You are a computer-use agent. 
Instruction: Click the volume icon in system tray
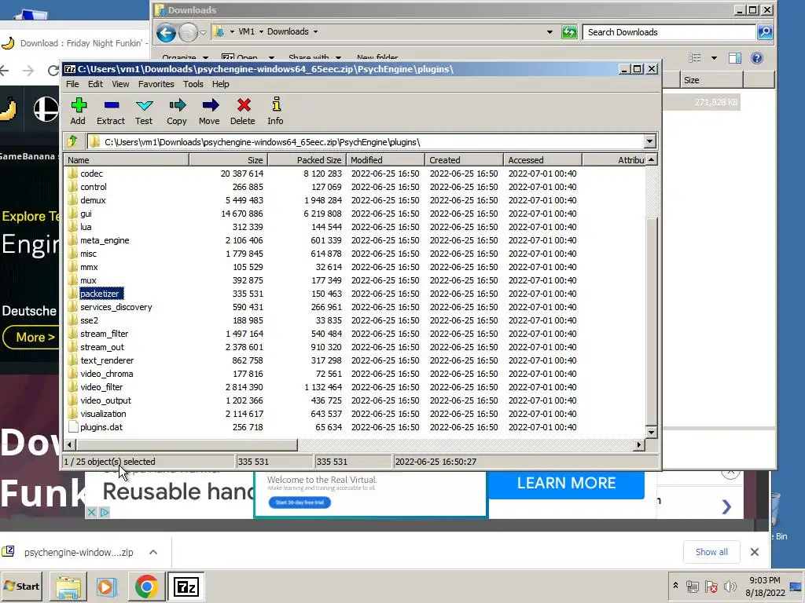(730, 586)
